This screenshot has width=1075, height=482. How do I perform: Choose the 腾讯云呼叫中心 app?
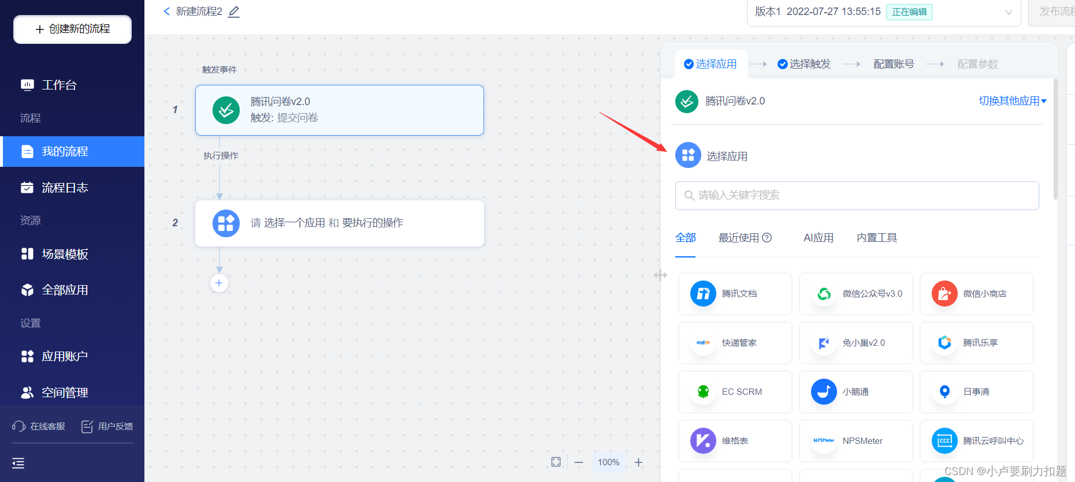pos(977,441)
